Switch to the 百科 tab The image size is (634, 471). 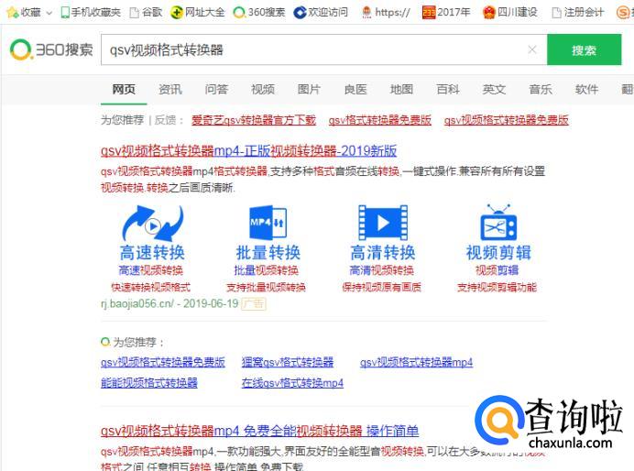coord(448,89)
